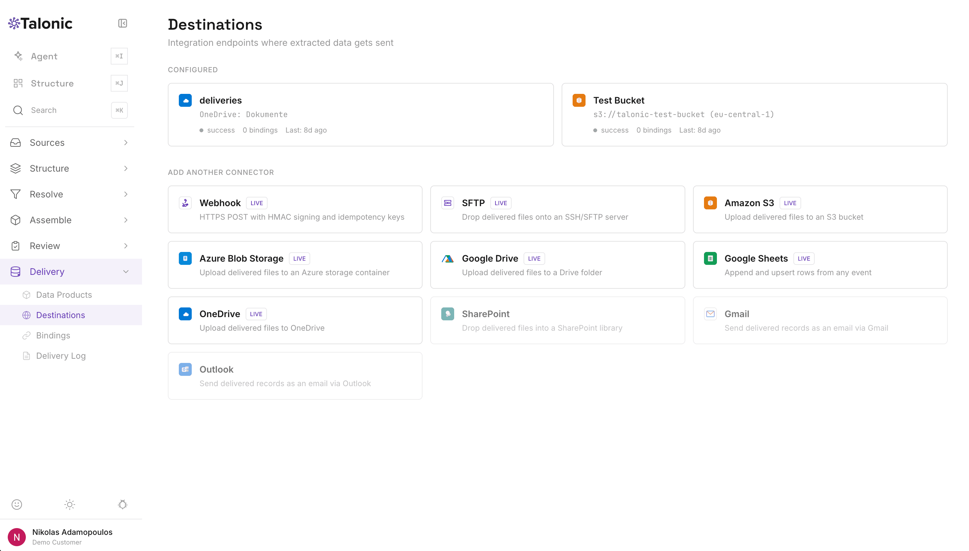The height and width of the screenshot is (551, 969).
Task: Open the deliveries configured destination card
Action: [361, 115]
